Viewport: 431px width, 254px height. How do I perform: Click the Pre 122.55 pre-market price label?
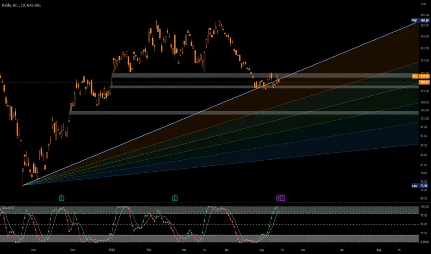tap(421, 76)
